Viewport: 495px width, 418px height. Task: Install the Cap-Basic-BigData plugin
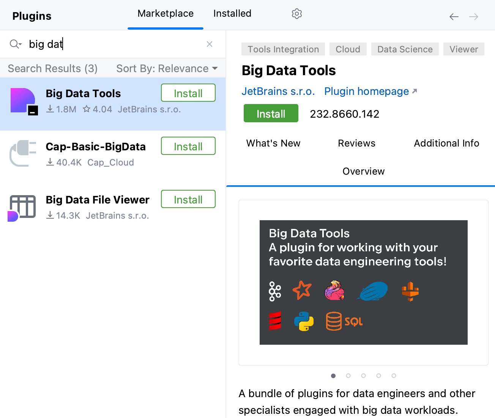[188, 146]
